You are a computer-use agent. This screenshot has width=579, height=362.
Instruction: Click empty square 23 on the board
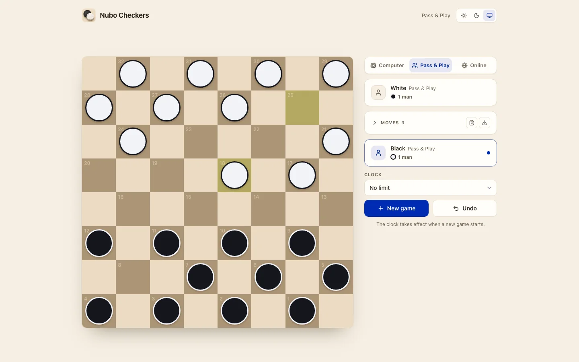201,142
